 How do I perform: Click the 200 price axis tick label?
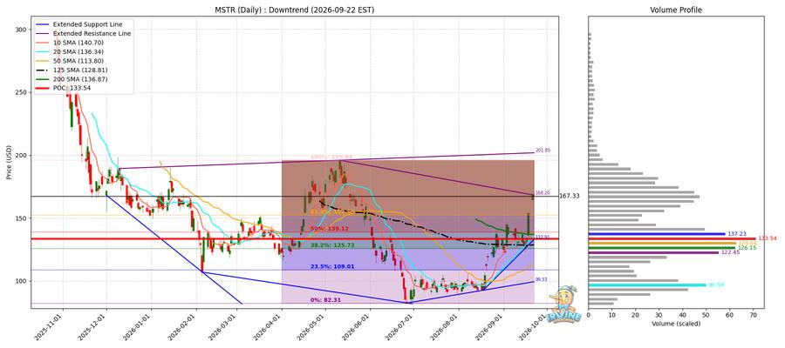(22, 155)
